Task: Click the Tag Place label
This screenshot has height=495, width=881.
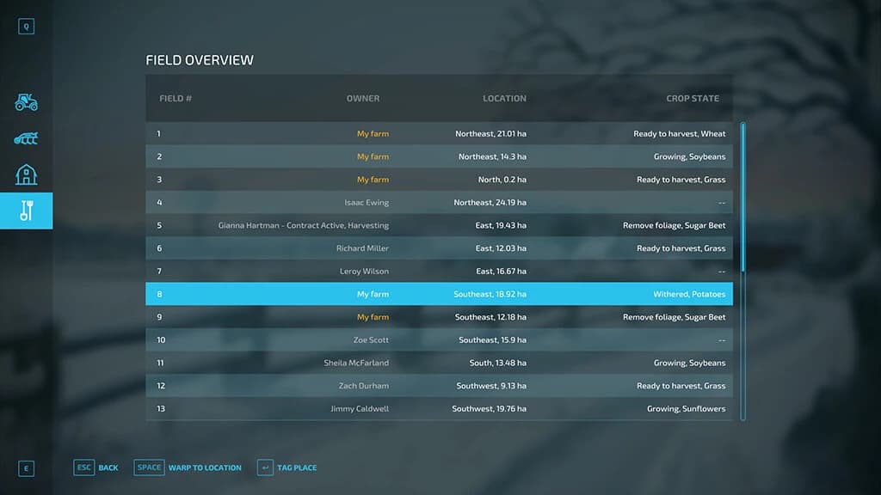Action: pyautogui.click(x=297, y=467)
